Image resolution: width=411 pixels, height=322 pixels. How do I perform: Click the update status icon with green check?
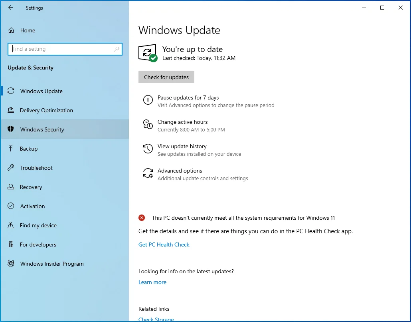[x=148, y=53]
